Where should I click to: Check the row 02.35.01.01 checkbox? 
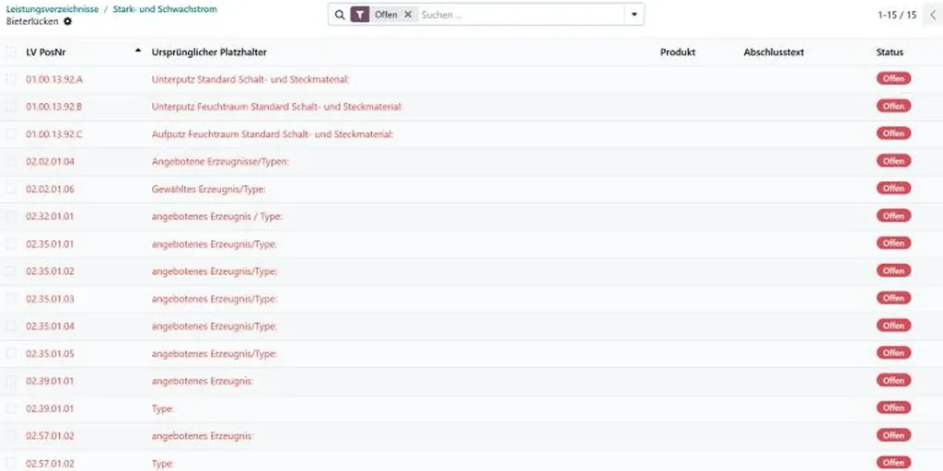(x=11, y=244)
